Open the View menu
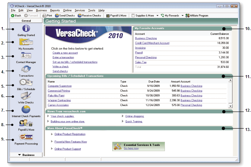Screen dimensions: 251x167 coord(30,10)
